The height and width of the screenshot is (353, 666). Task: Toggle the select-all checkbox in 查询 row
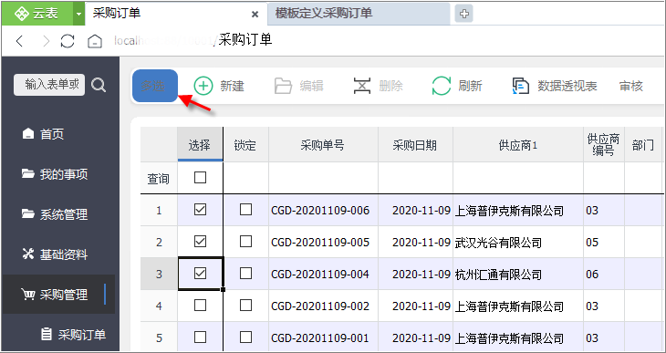point(200,178)
